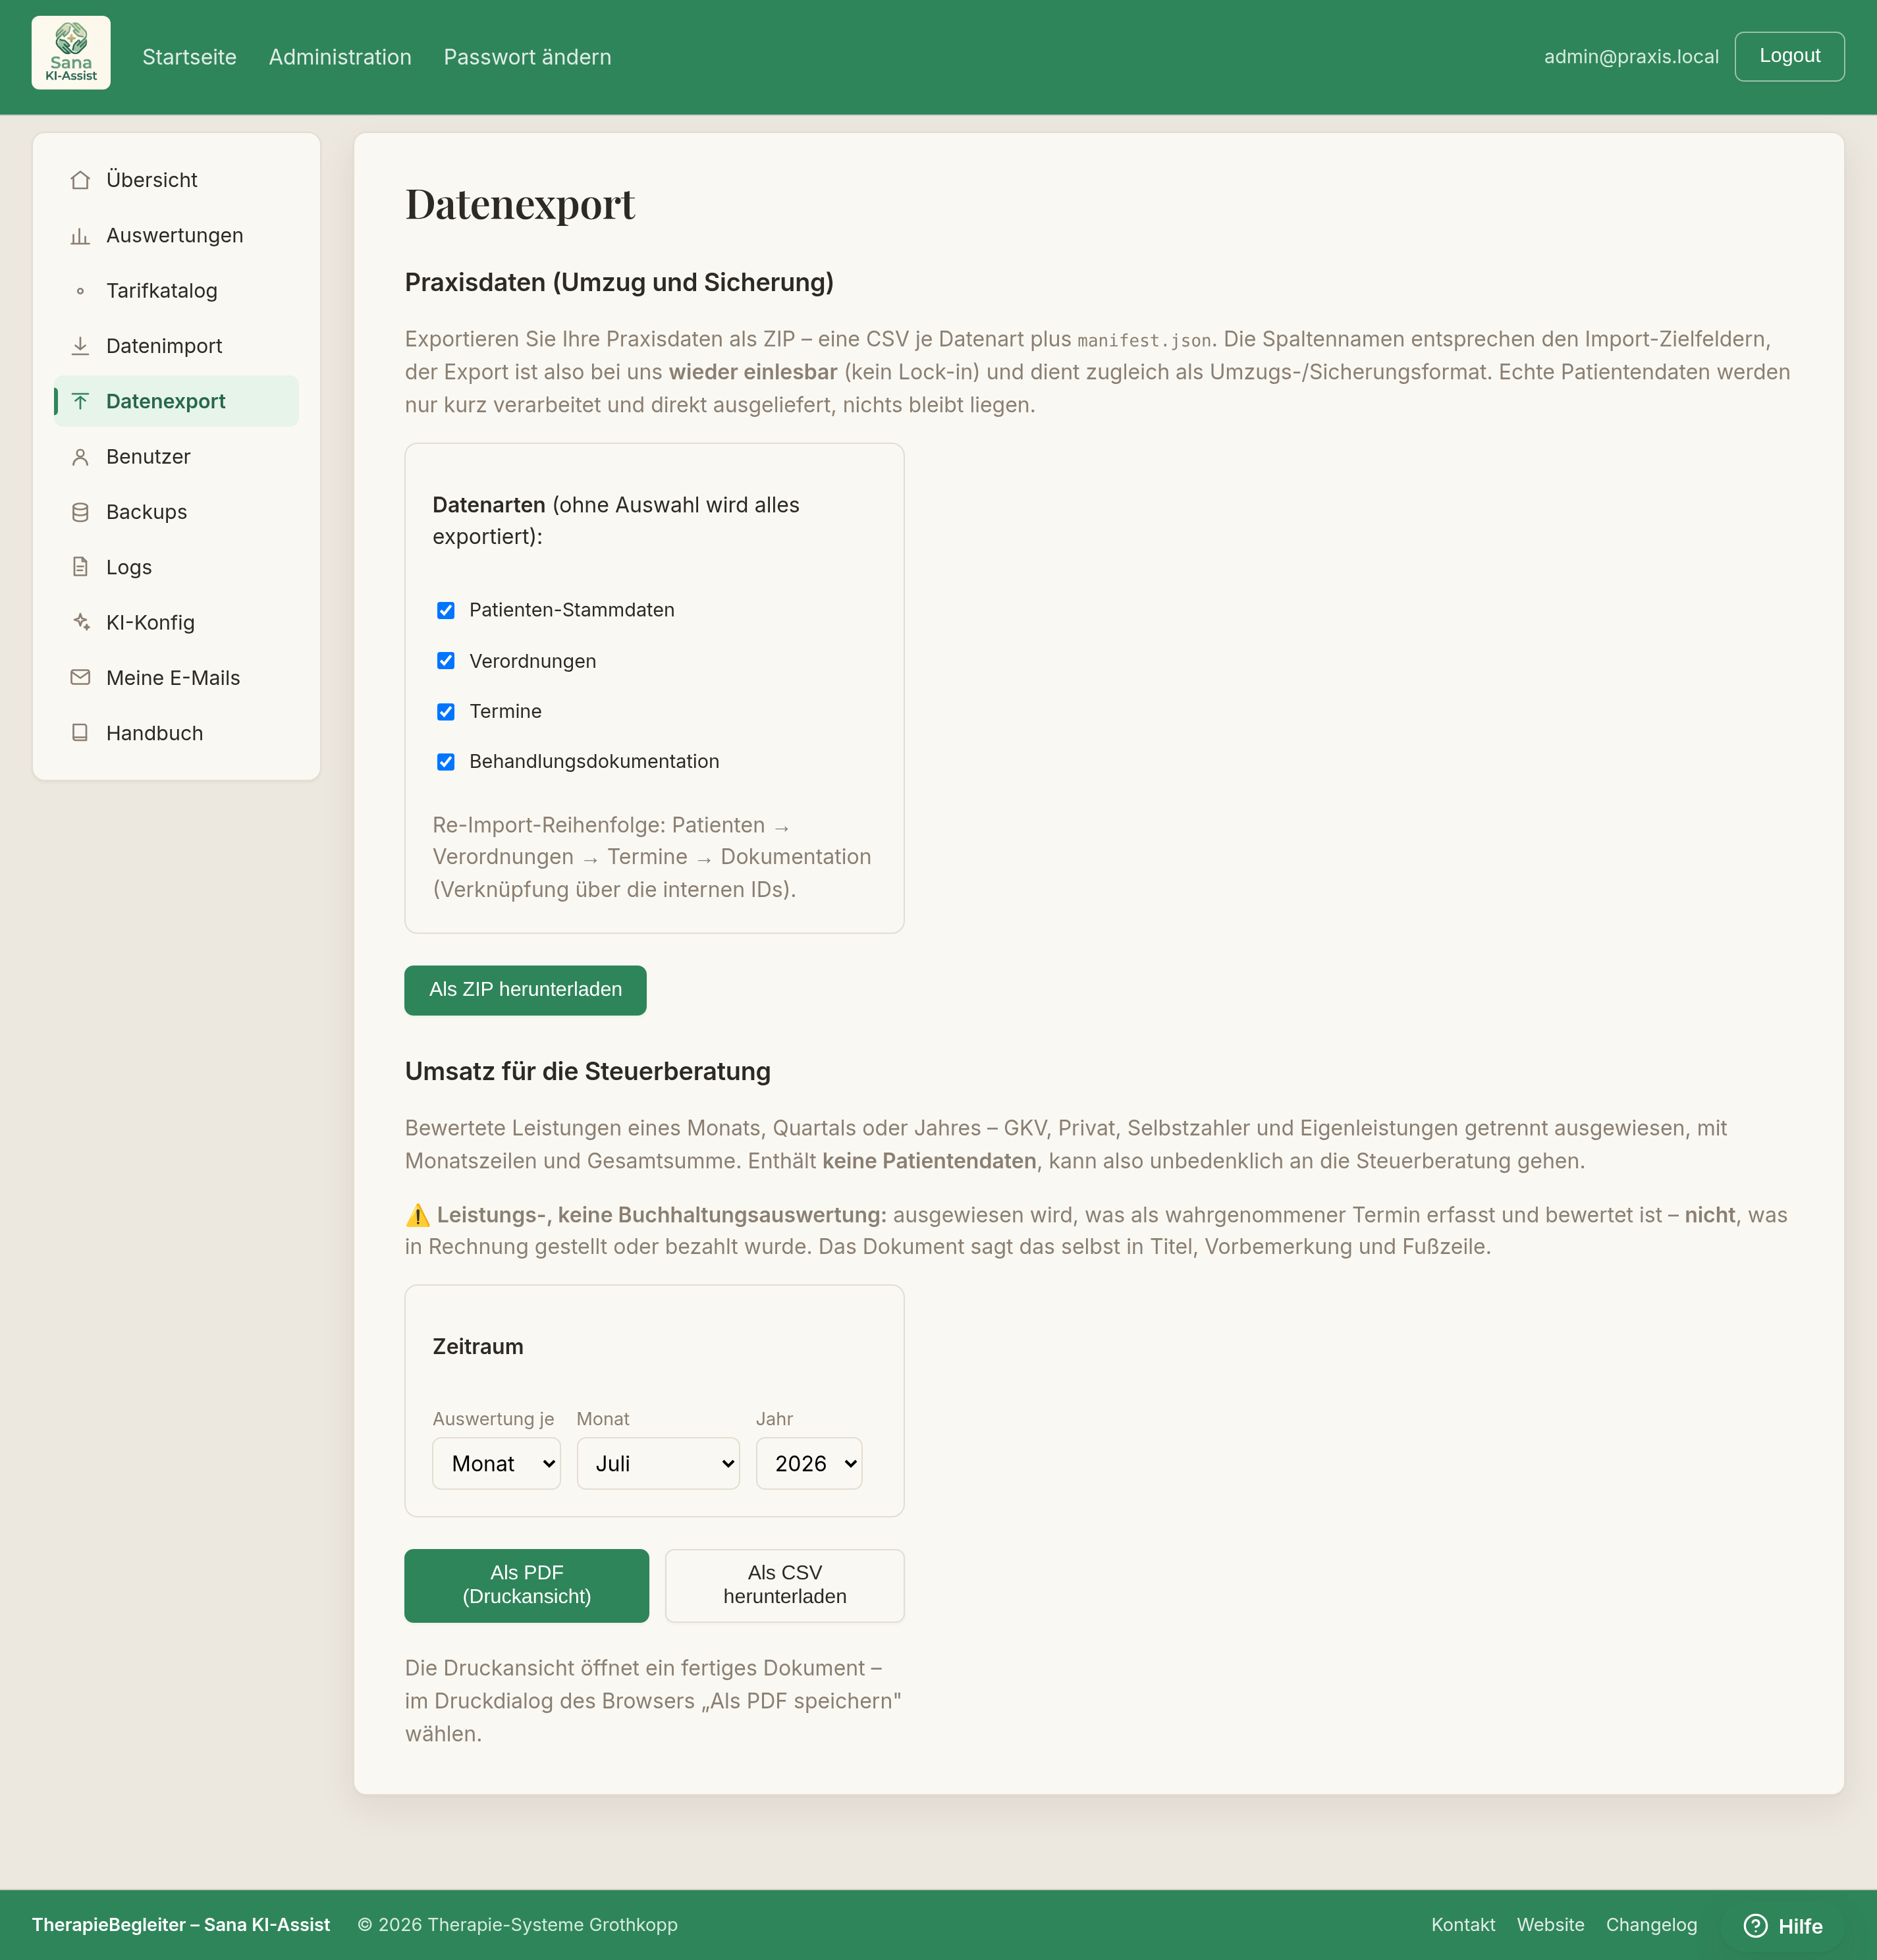Click Umsatz für die Steuerberatung heading
The width and height of the screenshot is (1877, 1960).
pyautogui.click(x=588, y=1072)
